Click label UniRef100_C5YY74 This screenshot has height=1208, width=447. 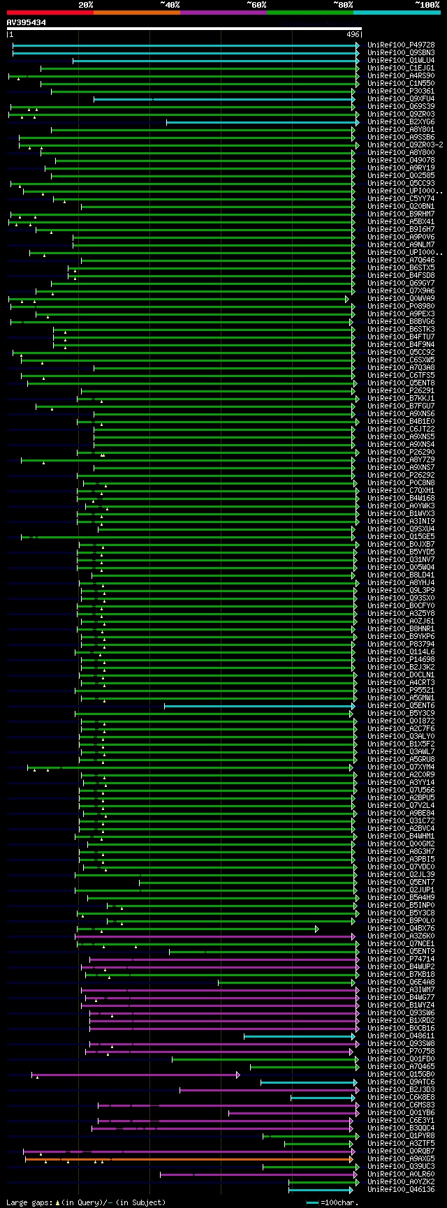click(x=401, y=198)
